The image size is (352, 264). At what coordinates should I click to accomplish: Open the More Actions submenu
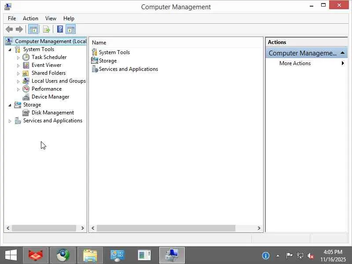(306, 63)
